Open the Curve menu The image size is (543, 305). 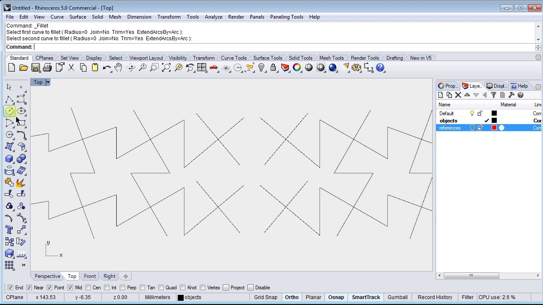point(57,17)
